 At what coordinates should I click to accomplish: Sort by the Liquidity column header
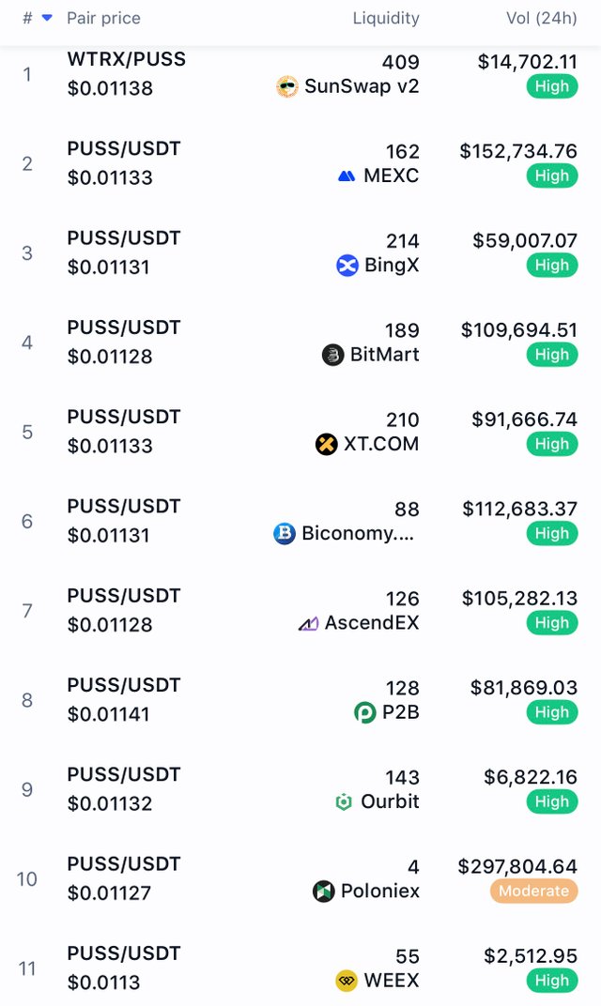pos(386,18)
